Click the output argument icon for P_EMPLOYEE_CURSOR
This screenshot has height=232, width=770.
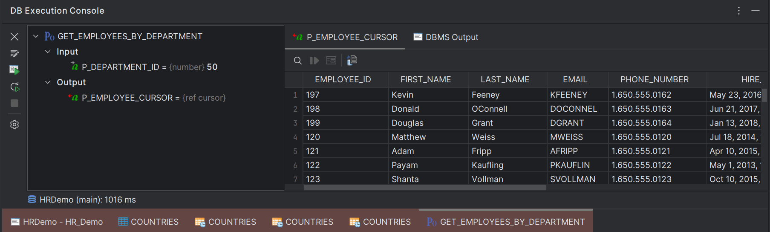click(73, 97)
